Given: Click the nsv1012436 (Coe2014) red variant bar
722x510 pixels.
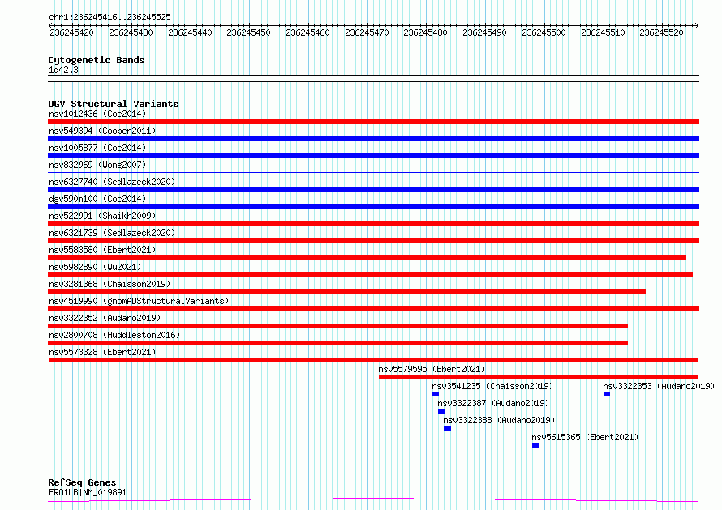Looking at the screenshot, I should coord(373,122).
